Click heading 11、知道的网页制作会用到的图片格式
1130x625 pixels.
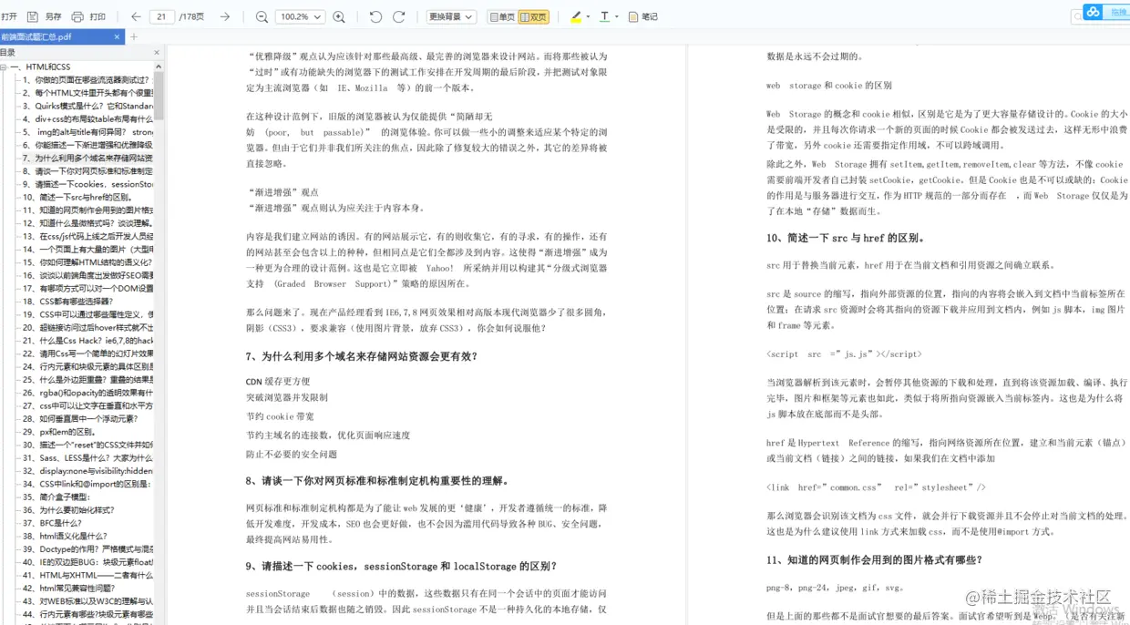pyautogui.click(x=874, y=559)
